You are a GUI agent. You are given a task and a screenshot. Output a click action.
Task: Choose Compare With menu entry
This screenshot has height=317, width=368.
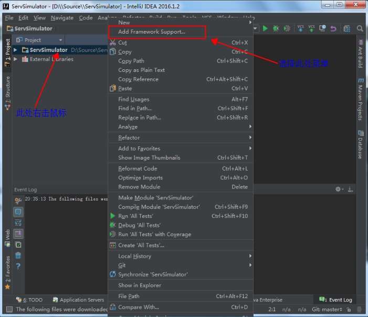pos(180,307)
